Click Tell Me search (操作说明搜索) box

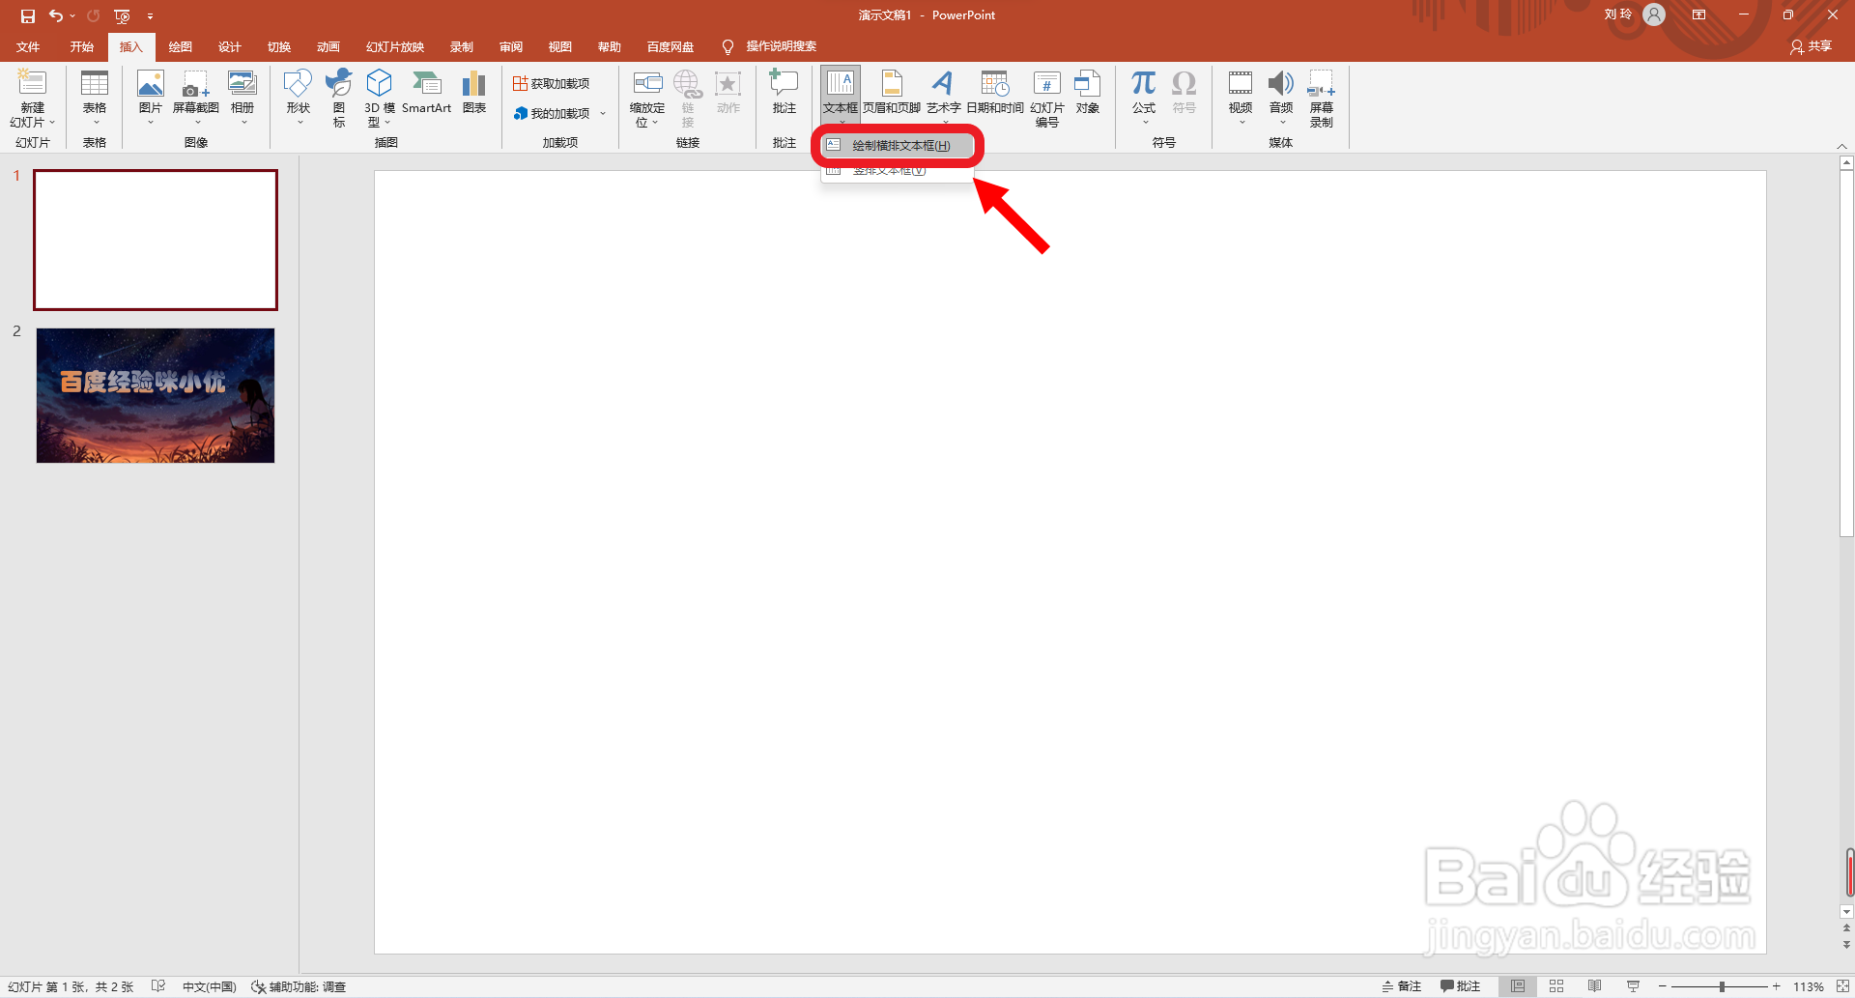pyautogui.click(x=770, y=46)
